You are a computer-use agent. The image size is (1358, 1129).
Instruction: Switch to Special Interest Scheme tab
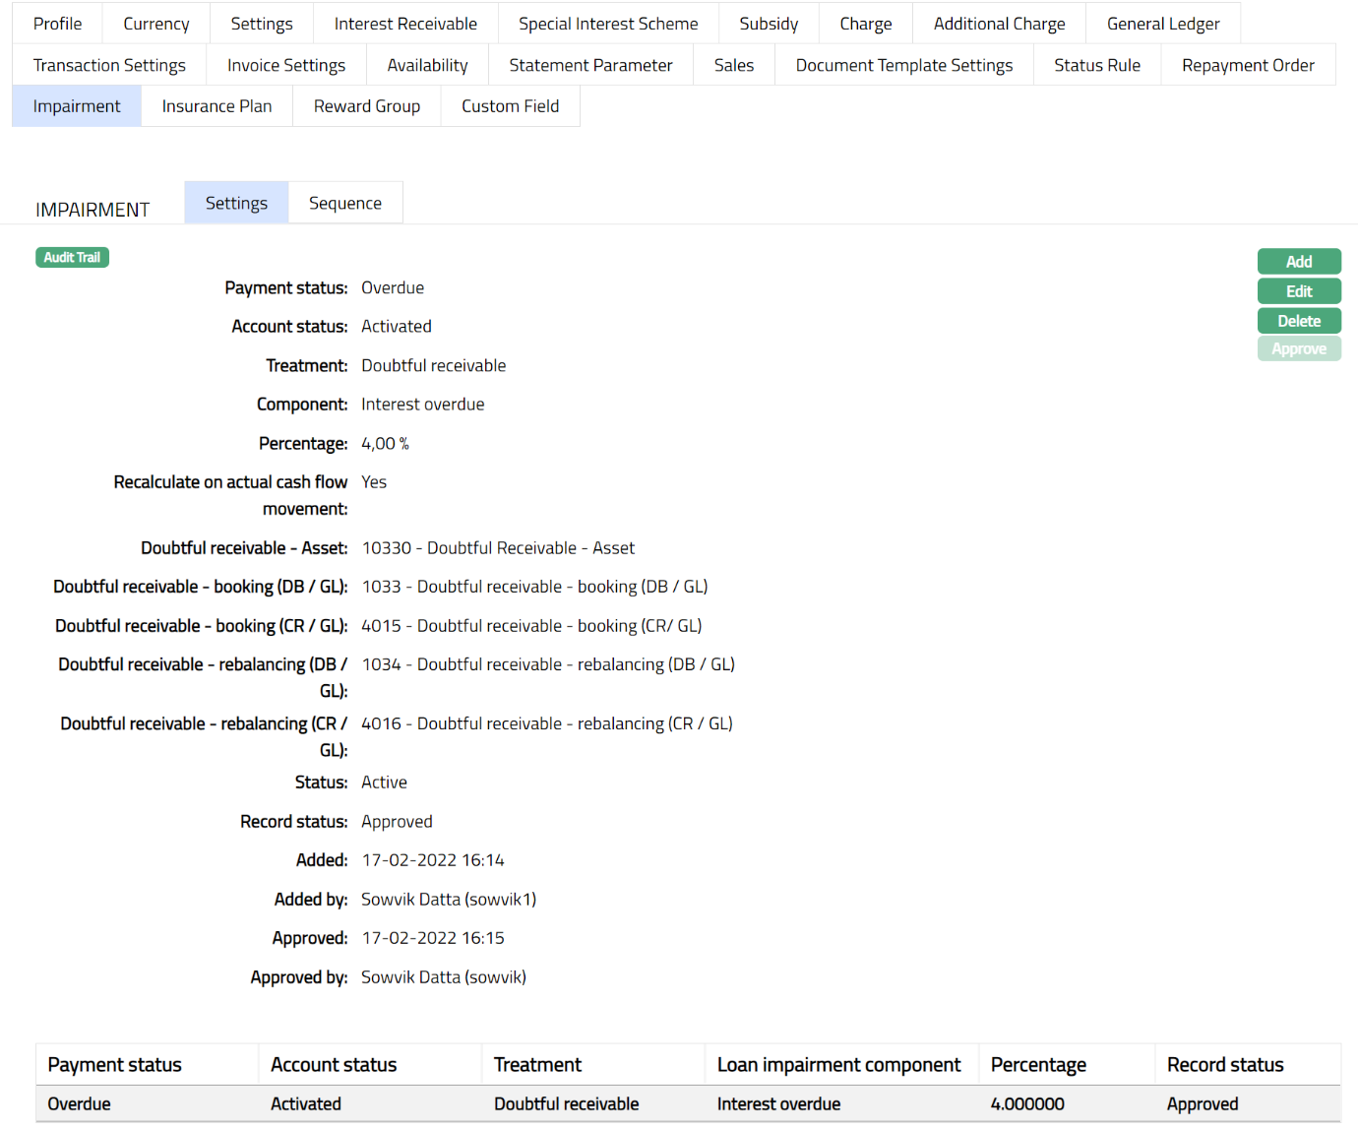[x=607, y=24]
